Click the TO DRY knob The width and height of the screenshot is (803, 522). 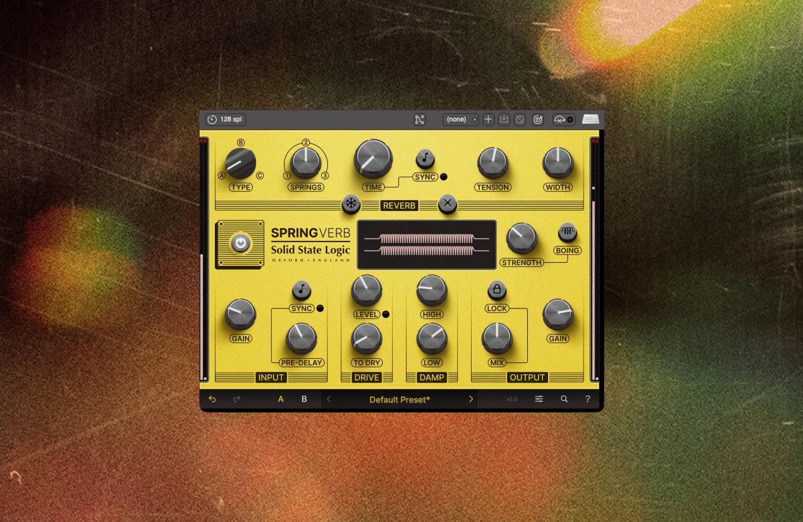click(x=367, y=339)
